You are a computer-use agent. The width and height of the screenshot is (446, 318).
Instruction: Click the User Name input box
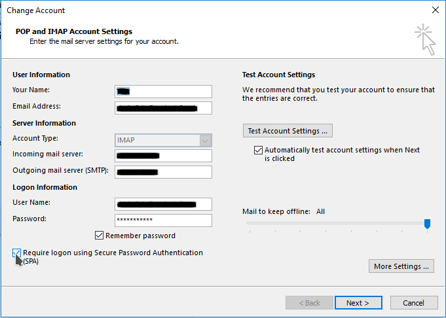[163, 203]
